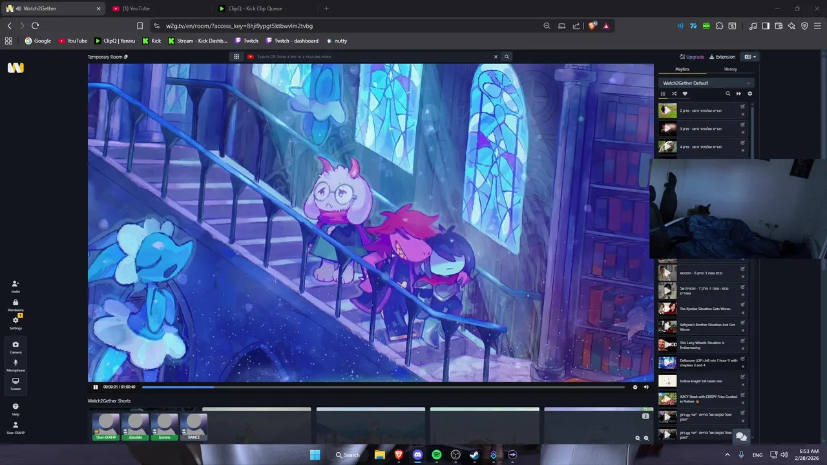Show hidden system tray icons
Screen dimensions: 827x465
(x=727, y=455)
